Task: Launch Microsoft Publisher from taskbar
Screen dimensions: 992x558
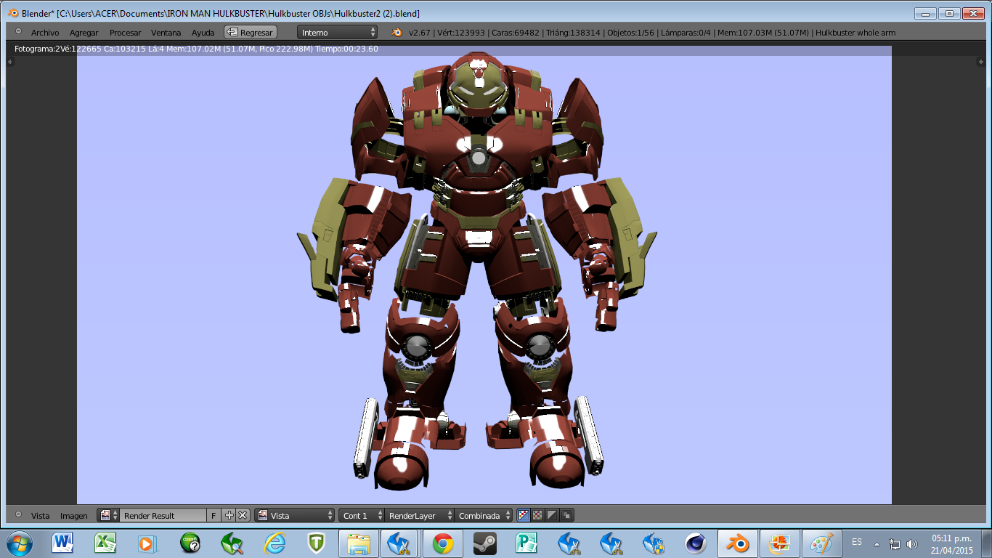Action: click(527, 543)
